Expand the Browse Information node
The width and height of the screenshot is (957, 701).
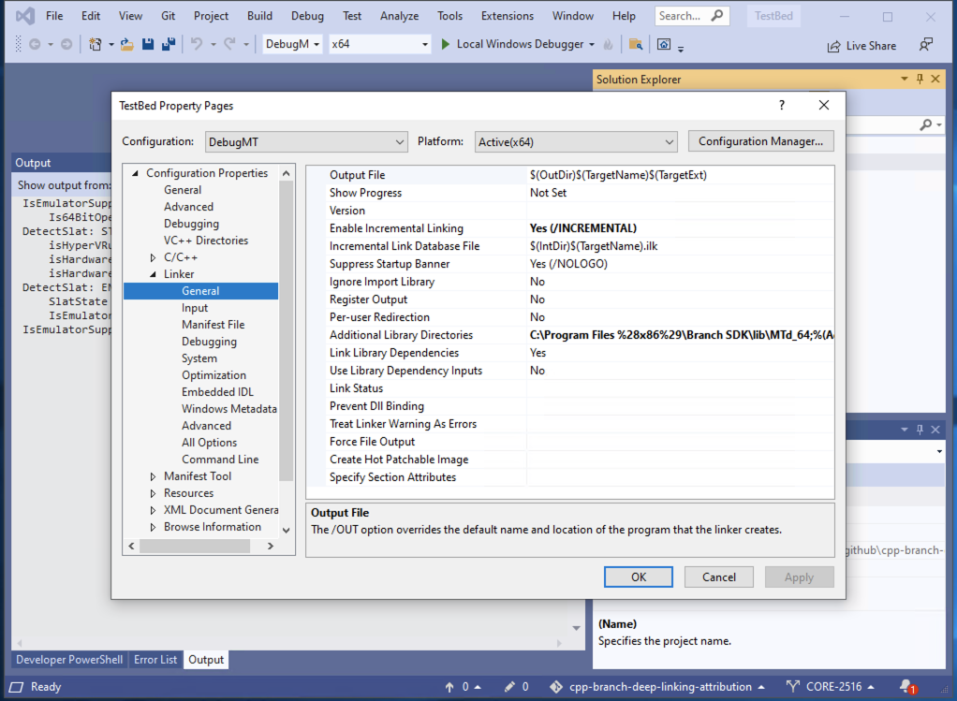(x=153, y=527)
